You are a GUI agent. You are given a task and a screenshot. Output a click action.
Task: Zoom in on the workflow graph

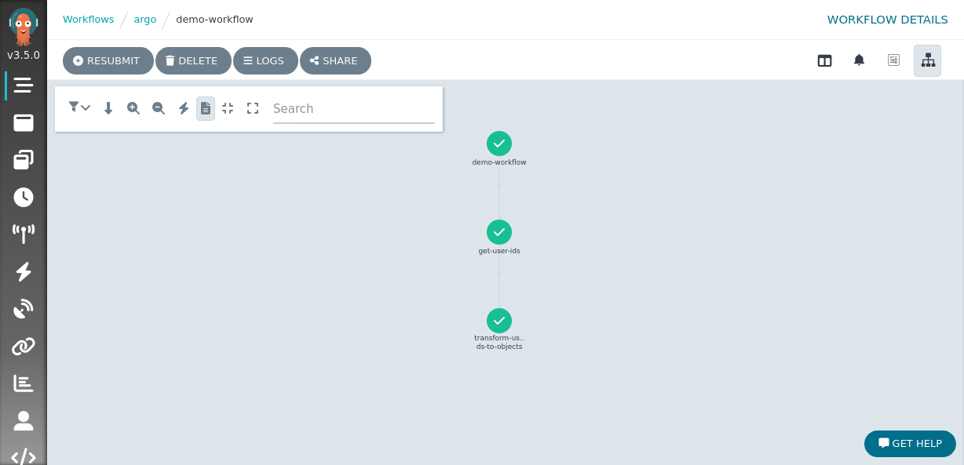pyautogui.click(x=133, y=108)
